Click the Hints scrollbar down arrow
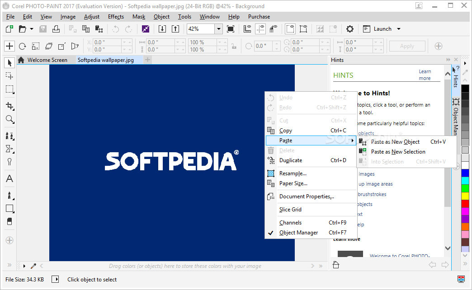 (448, 248)
